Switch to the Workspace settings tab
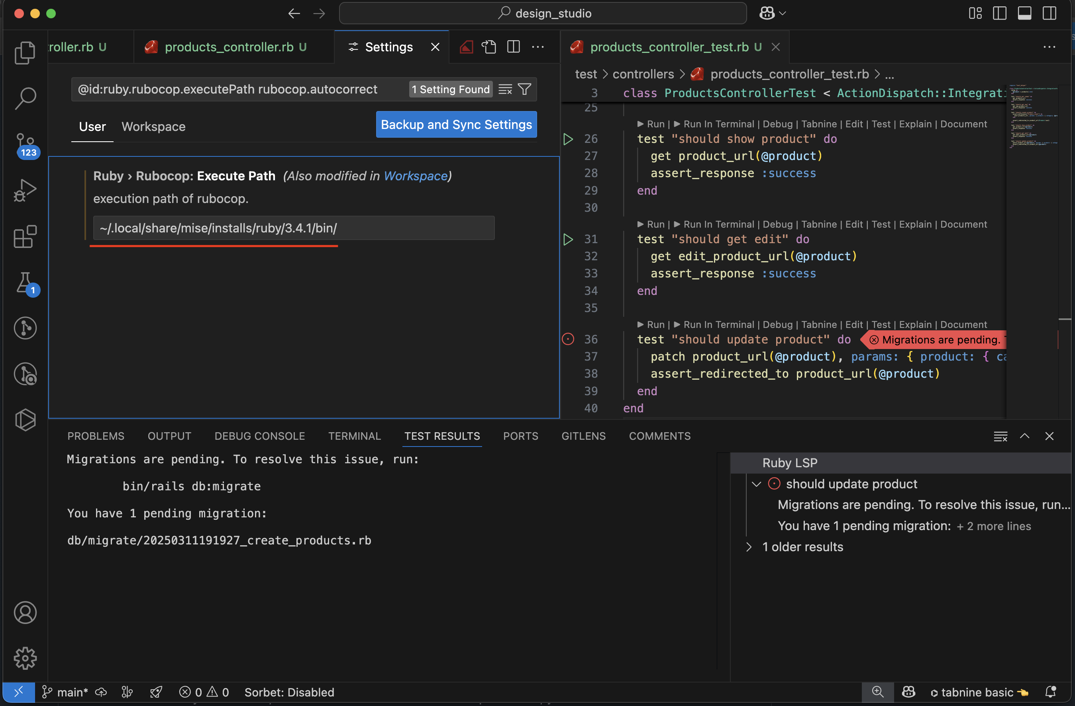 153,127
